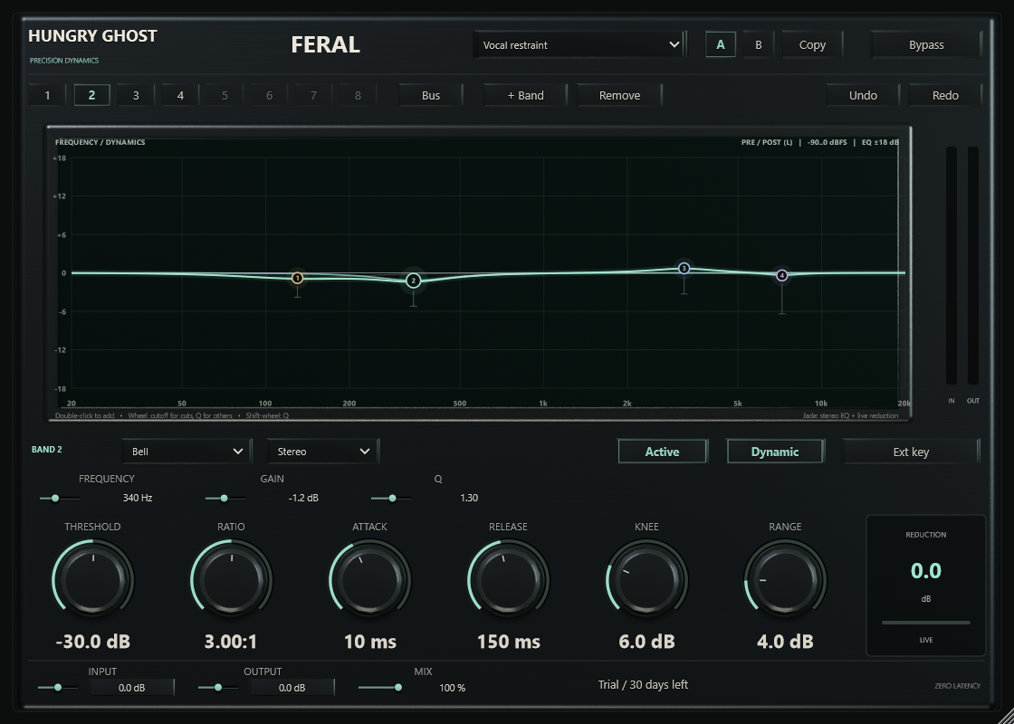Click the Reduction meter display
Image resolution: width=1014 pixels, height=724 pixels.
click(925, 585)
